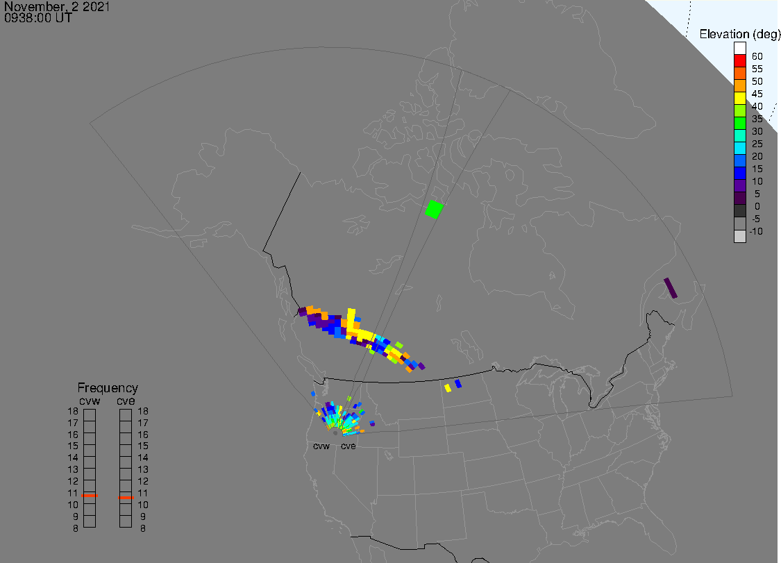Click the '14' label beside the cve bar
Screen dimensions: 781x563
[x=143, y=457]
